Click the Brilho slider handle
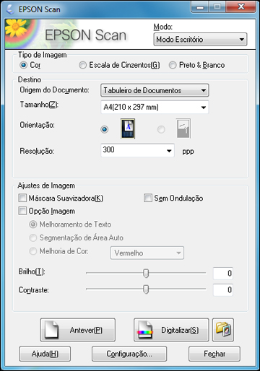 point(146,274)
